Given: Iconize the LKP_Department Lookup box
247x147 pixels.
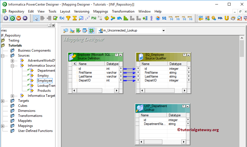Looking at the screenshot, I should (x=188, y=106).
